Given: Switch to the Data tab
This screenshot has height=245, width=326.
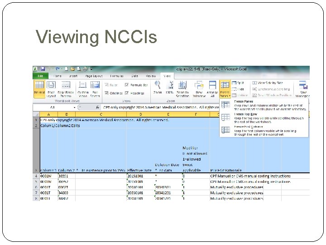Looking at the screenshot, I should pyautogui.click(x=134, y=76).
